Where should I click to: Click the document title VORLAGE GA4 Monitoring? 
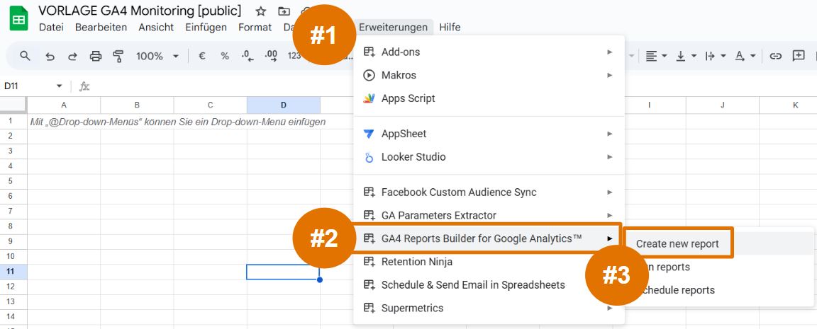[x=140, y=11]
